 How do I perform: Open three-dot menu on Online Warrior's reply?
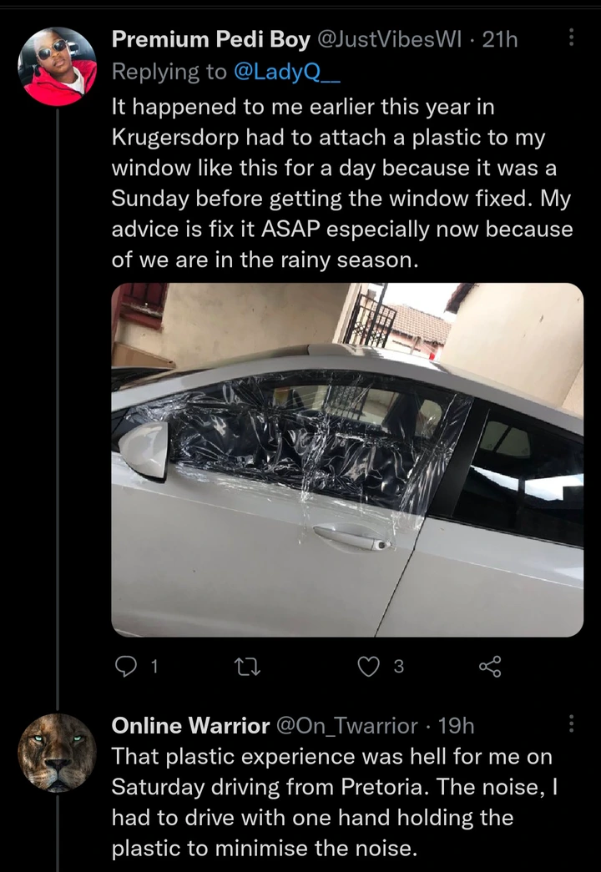coord(571,723)
